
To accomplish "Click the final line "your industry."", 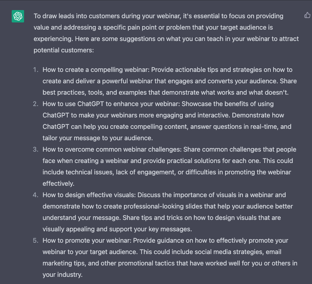I will [x=62, y=275].
